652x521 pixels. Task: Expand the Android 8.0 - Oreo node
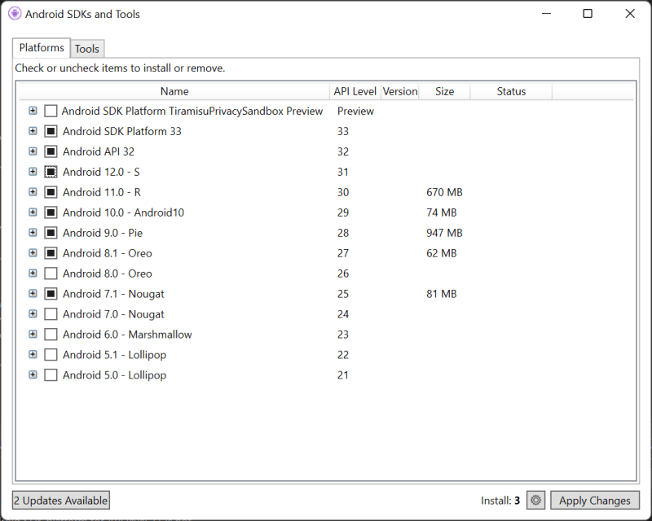click(33, 274)
